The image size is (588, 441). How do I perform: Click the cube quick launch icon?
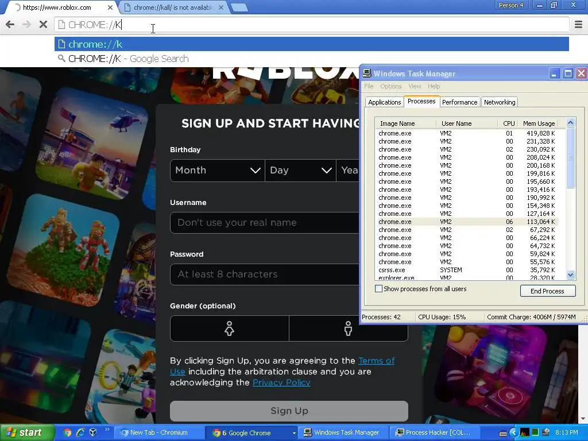click(x=93, y=432)
